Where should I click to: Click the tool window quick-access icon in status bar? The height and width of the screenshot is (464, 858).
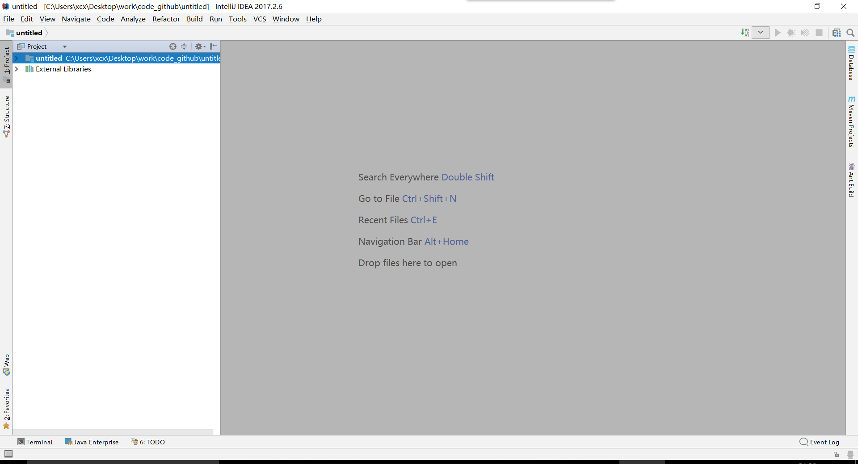(8, 454)
